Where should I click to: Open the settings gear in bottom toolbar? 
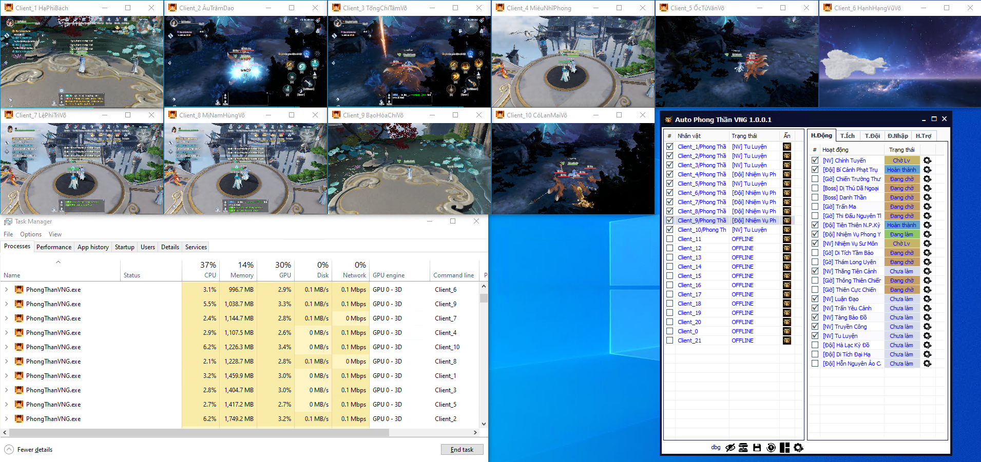pos(798,448)
